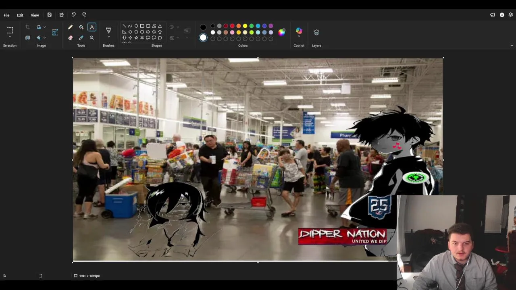Open Paint Settings gear

coord(511,15)
